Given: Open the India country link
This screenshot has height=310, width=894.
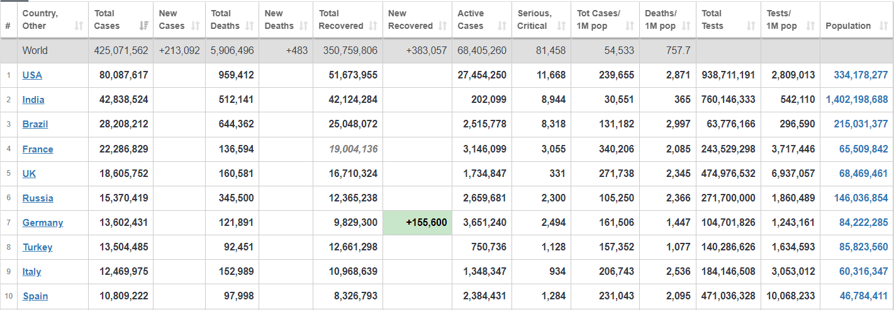Looking at the screenshot, I should [33, 100].
